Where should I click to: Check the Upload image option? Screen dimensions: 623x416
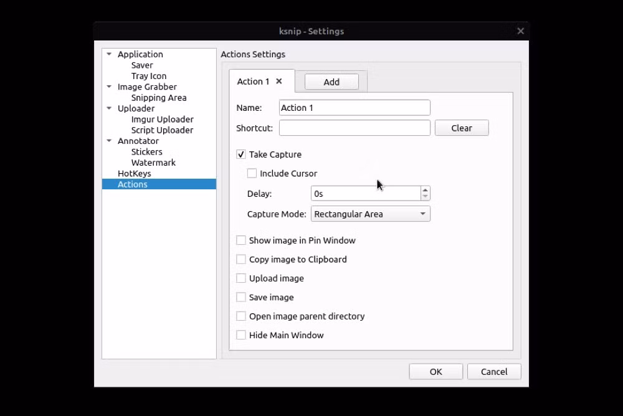point(240,278)
